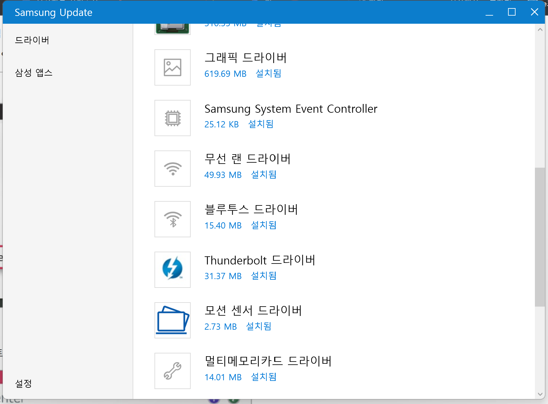This screenshot has height=404, width=548.
Task: Select the 블루투스 드라이버 title
Action: point(251,209)
